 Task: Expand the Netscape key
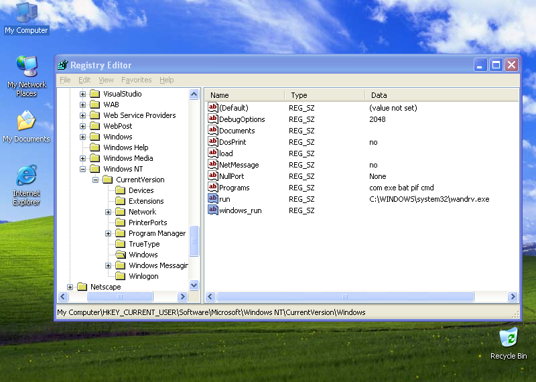(x=70, y=287)
